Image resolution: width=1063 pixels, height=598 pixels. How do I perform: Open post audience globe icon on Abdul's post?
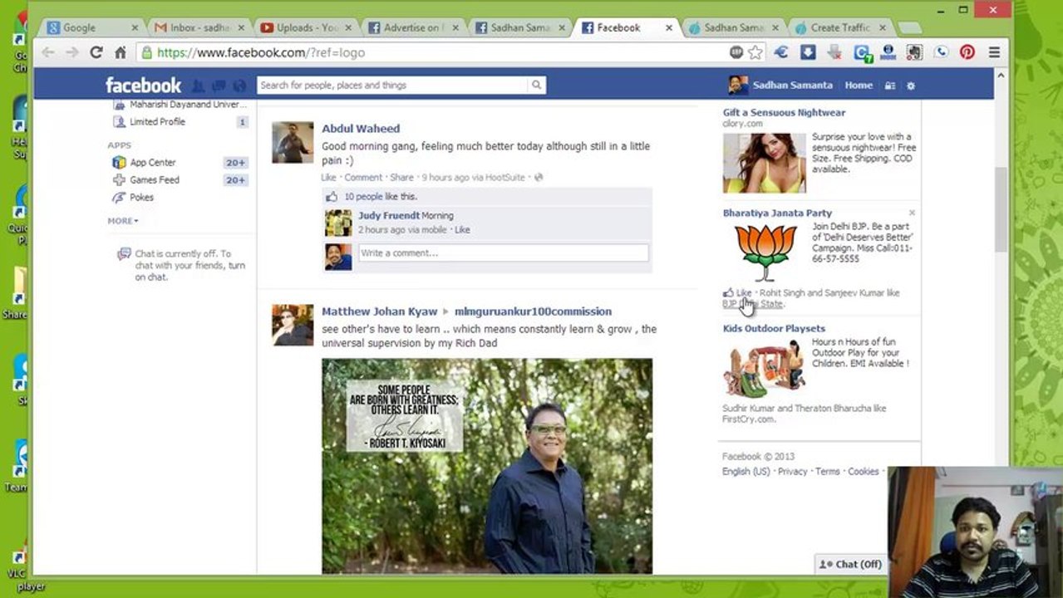click(x=539, y=178)
